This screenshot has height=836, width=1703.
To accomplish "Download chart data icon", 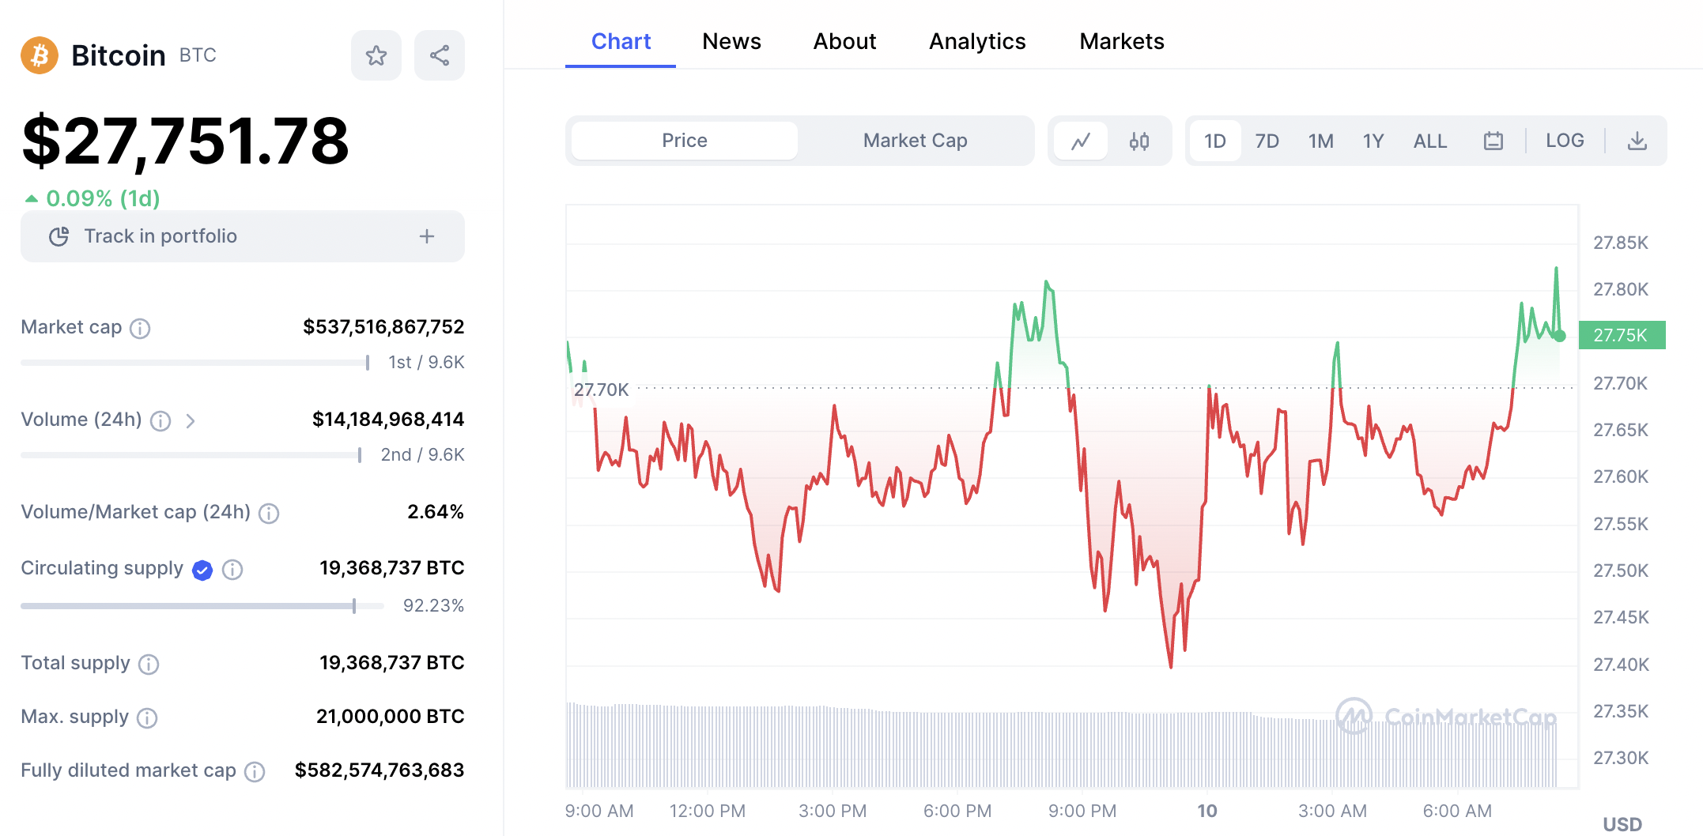I will click(x=1637, y=141).
